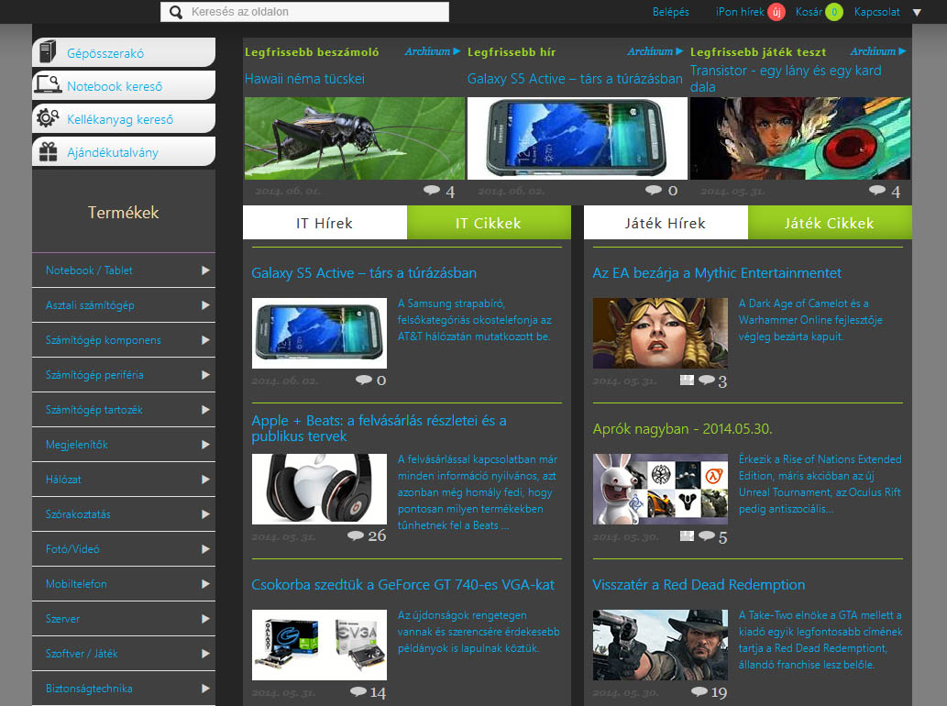Click the comment bubble showing 26 comments

[x=356, y=535]
